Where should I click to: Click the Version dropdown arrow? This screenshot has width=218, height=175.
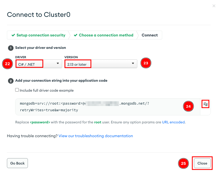[133, 63]
